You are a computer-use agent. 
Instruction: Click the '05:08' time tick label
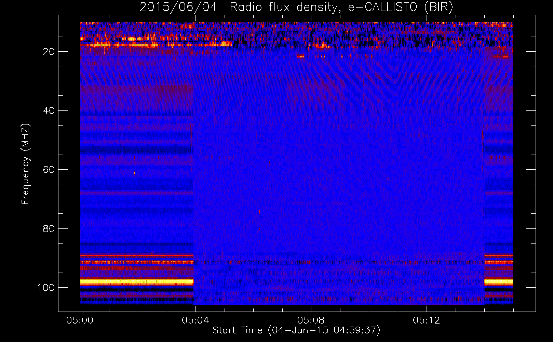pyautogui.click(x=311, y=320)
